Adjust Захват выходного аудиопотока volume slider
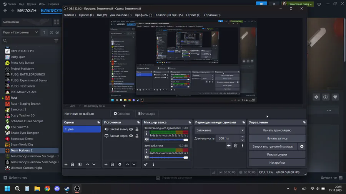Image resolution: width=346 pixels, height=194 pixels. 169,140
